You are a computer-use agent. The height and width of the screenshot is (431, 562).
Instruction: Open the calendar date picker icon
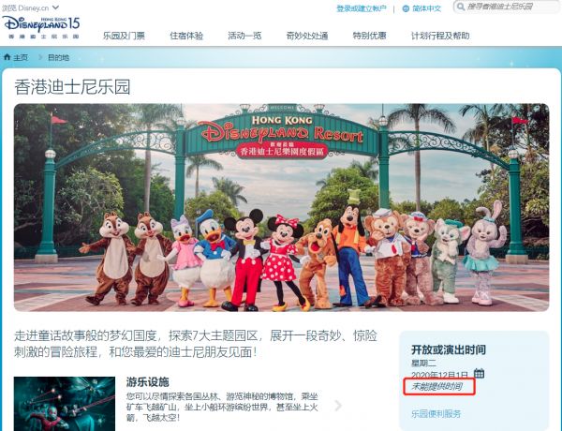pyautogui.click(x=479, y=374)
